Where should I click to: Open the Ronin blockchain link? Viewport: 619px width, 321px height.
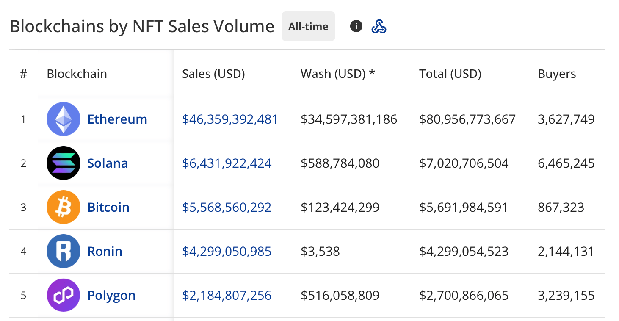click(105, 251)
